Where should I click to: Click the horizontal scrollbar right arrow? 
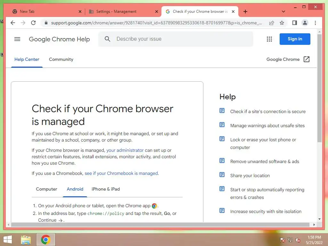pos(314,225)
